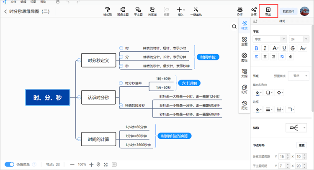Open the Outline (大纲) side panel
Screen dimensions: 314x170
click(245, 73)
